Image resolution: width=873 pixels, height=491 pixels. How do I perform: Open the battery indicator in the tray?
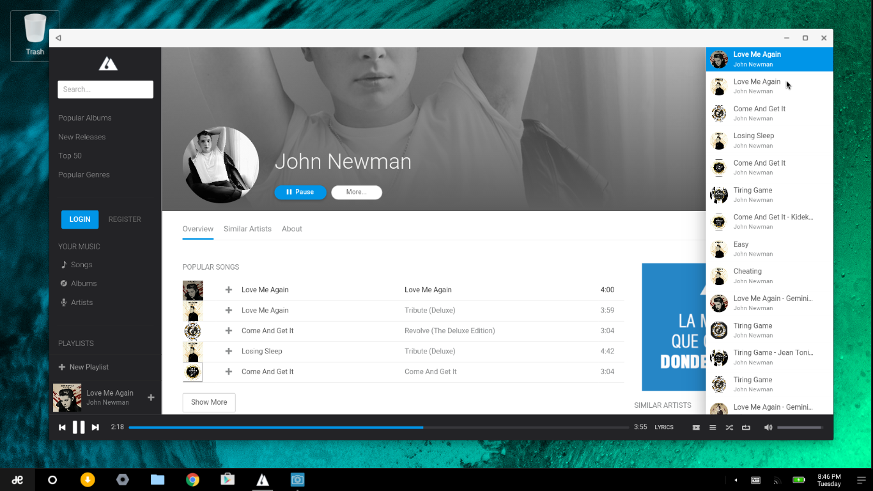(798, 480)
